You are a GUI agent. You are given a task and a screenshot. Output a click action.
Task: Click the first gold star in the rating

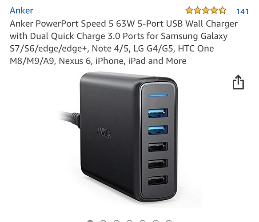click(189, 10)
